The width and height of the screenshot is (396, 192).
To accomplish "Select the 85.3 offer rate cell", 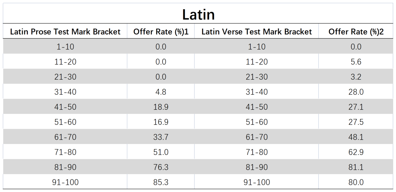I will coord(161,182).
